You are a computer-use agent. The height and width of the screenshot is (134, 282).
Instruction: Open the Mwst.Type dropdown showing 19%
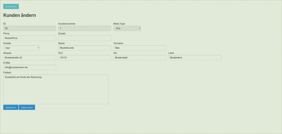pos(127,28)
